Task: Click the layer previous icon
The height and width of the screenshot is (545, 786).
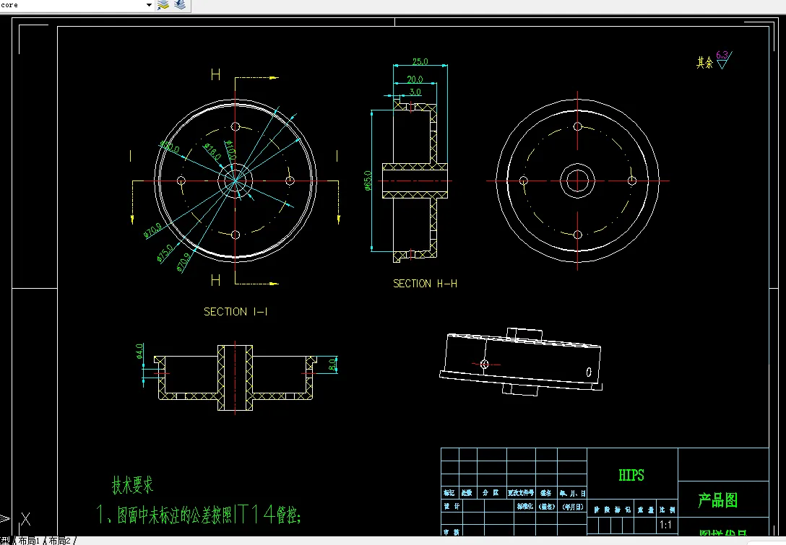Action: coord(180,5)
